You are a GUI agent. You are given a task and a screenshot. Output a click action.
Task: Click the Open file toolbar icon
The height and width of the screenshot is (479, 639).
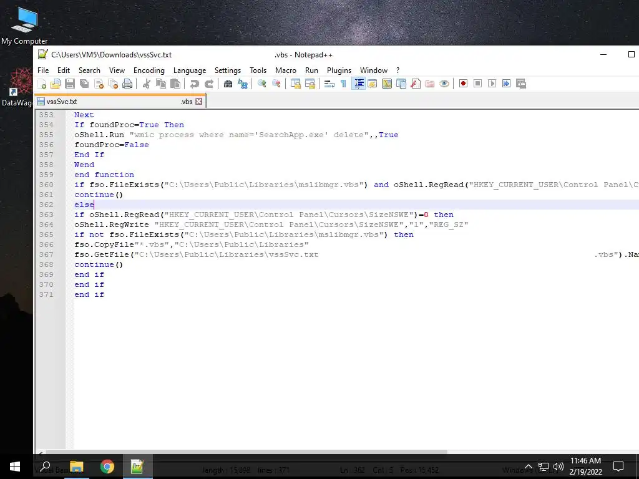56,84
